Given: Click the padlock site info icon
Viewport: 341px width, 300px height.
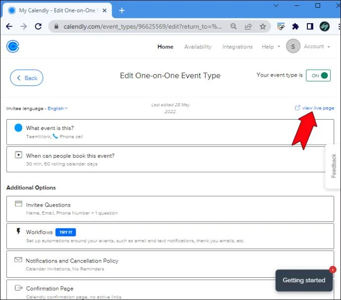Looking at the screenshot, I should tap(56, 26).
